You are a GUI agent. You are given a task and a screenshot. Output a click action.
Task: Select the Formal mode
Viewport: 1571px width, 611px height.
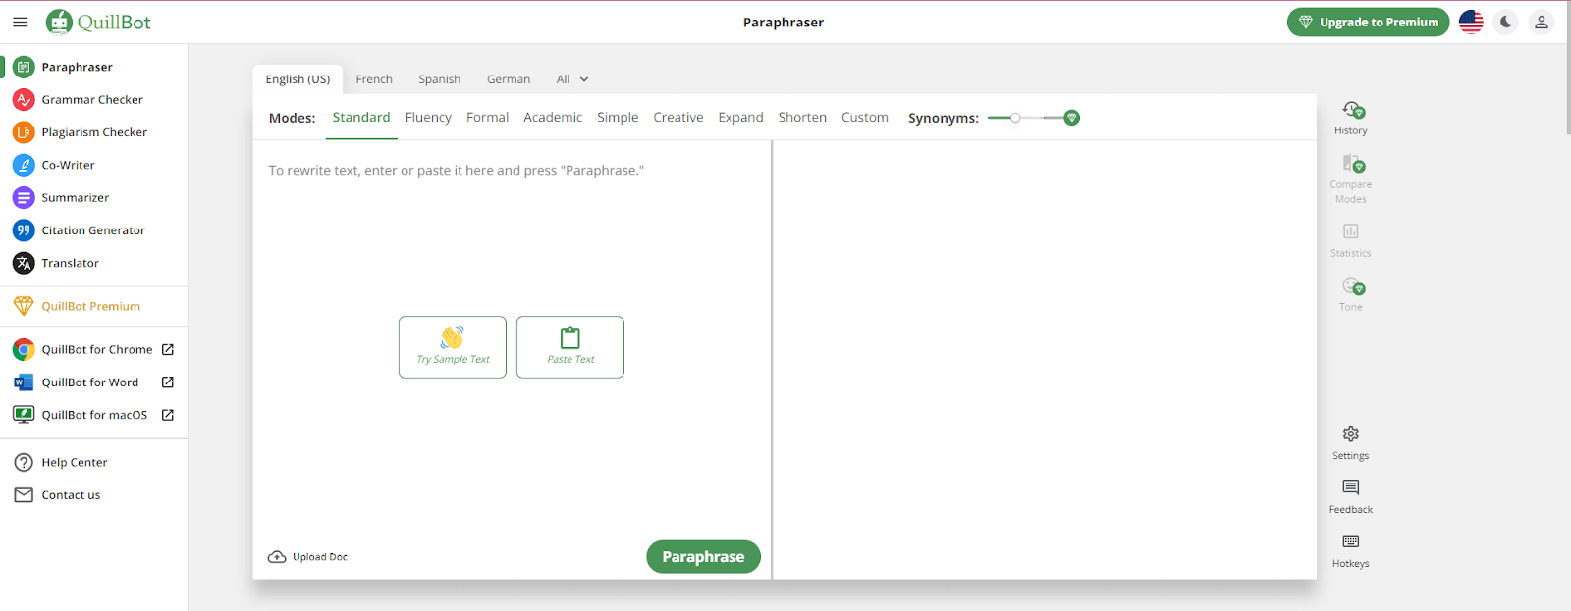pyautogui.click(x=487, y=118)
